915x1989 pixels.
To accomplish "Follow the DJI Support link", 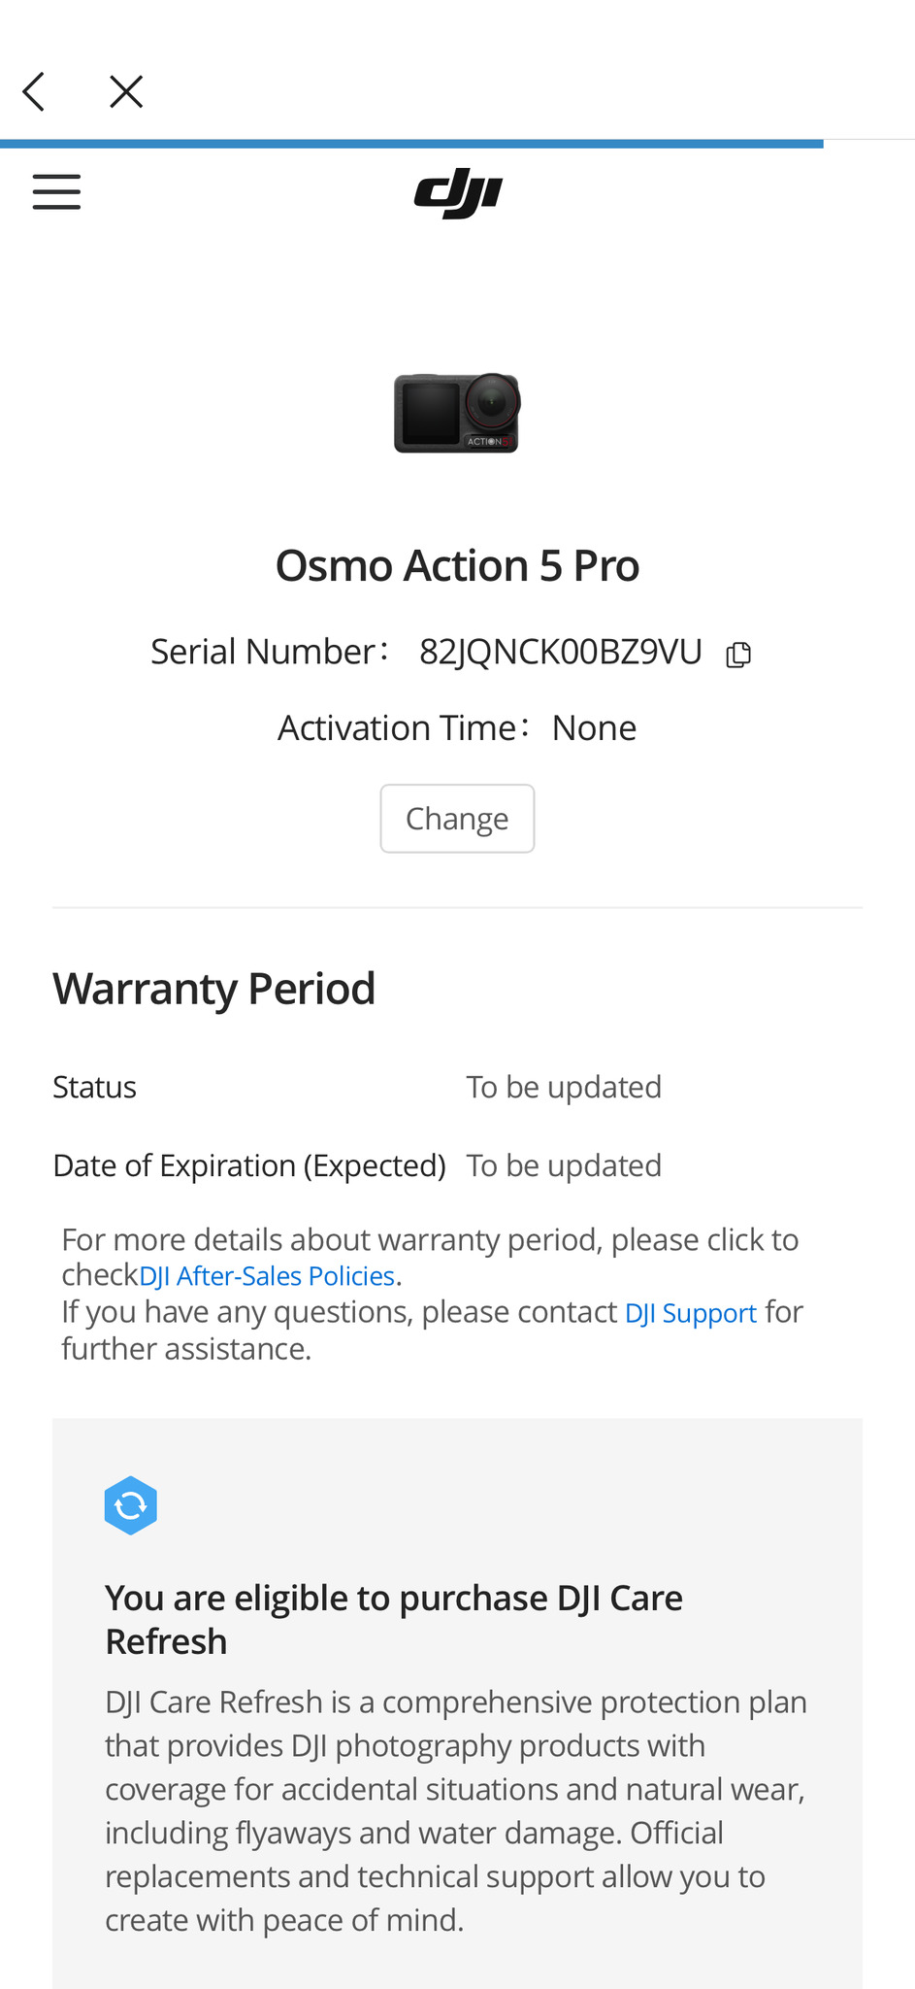I will point(690,1313).
